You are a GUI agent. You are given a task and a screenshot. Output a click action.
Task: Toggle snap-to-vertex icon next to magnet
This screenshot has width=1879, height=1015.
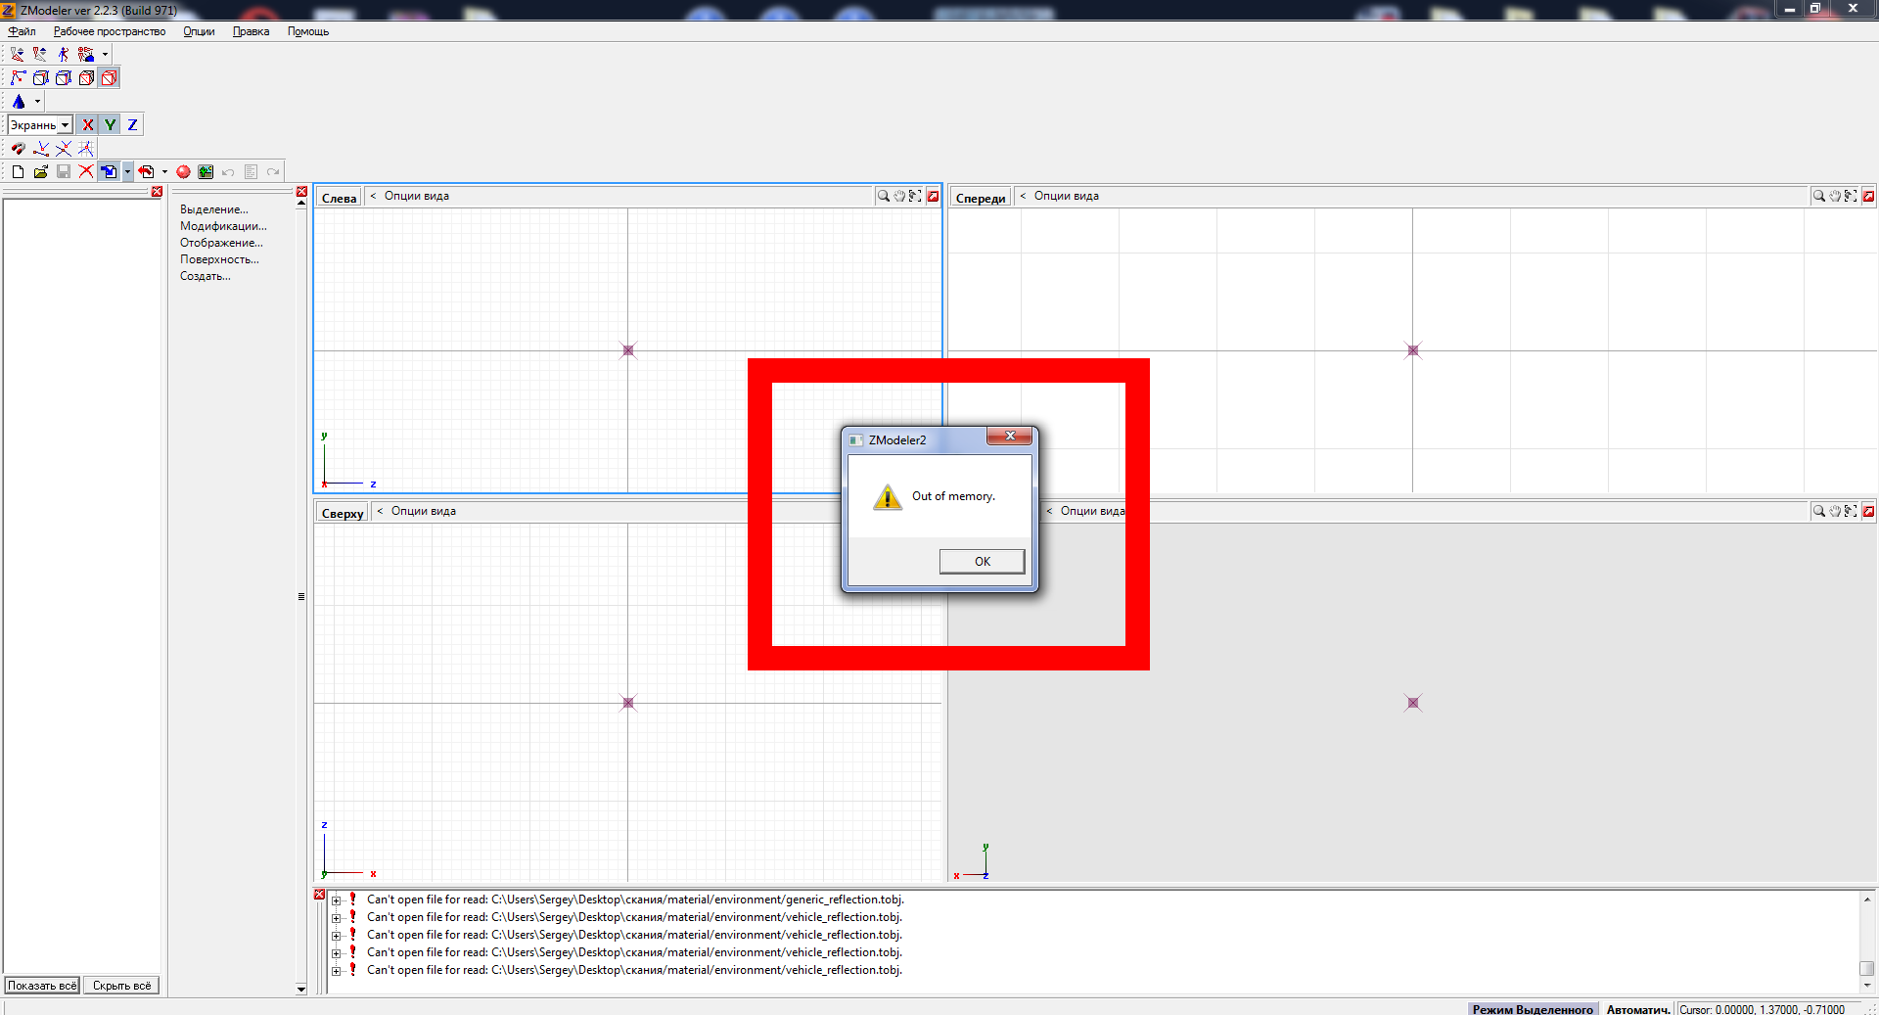coord(40,148)
